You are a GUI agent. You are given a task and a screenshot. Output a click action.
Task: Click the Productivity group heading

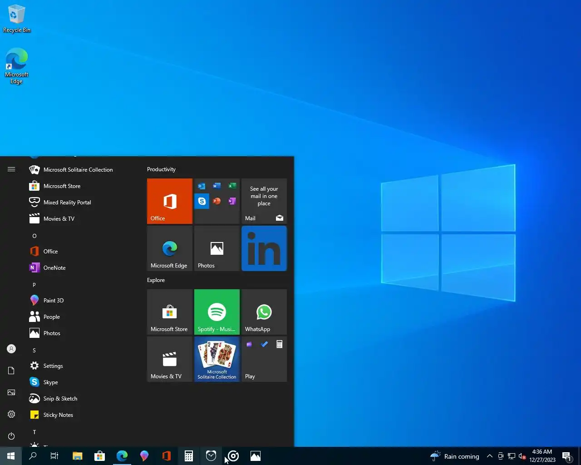161,169
